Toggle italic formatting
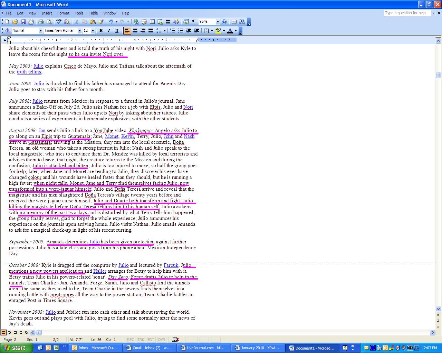 (109, 31)
